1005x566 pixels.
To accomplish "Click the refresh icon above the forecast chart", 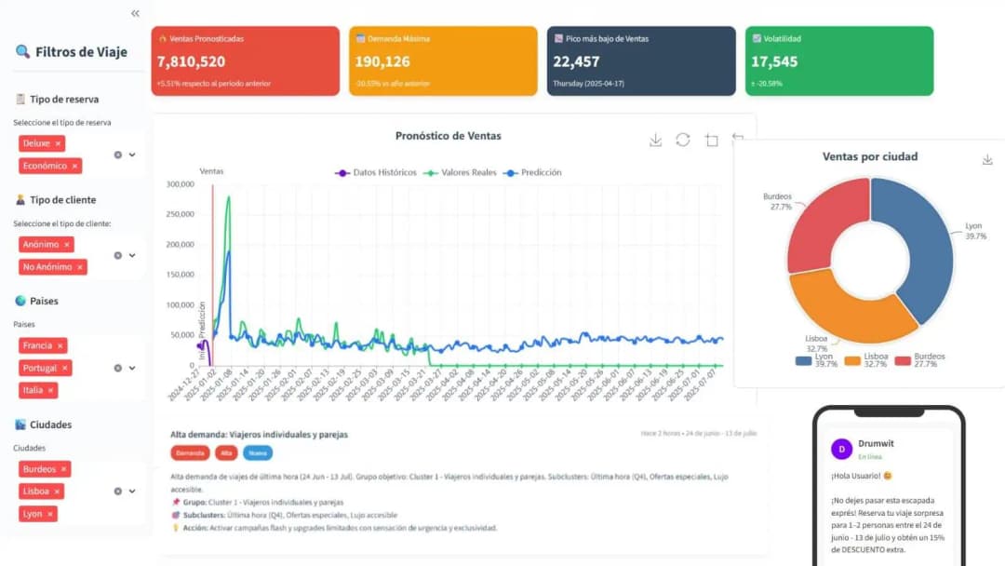I will [x=684, y=141].
